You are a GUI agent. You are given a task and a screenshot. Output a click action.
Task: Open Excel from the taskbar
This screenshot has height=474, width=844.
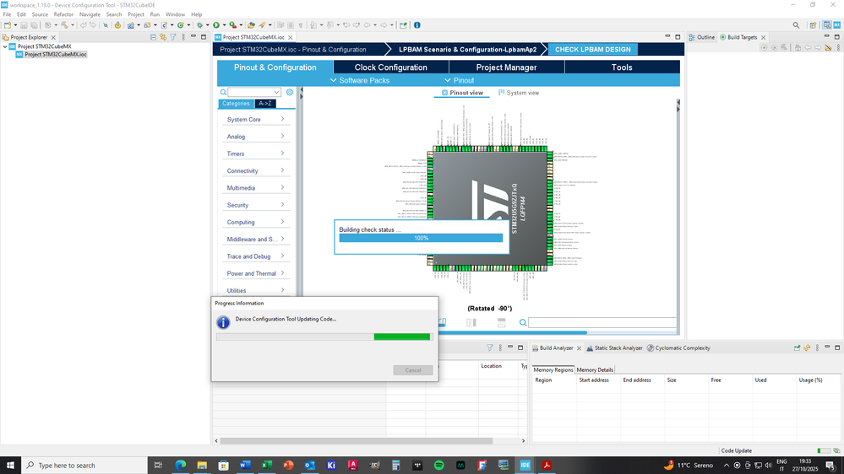266,466
